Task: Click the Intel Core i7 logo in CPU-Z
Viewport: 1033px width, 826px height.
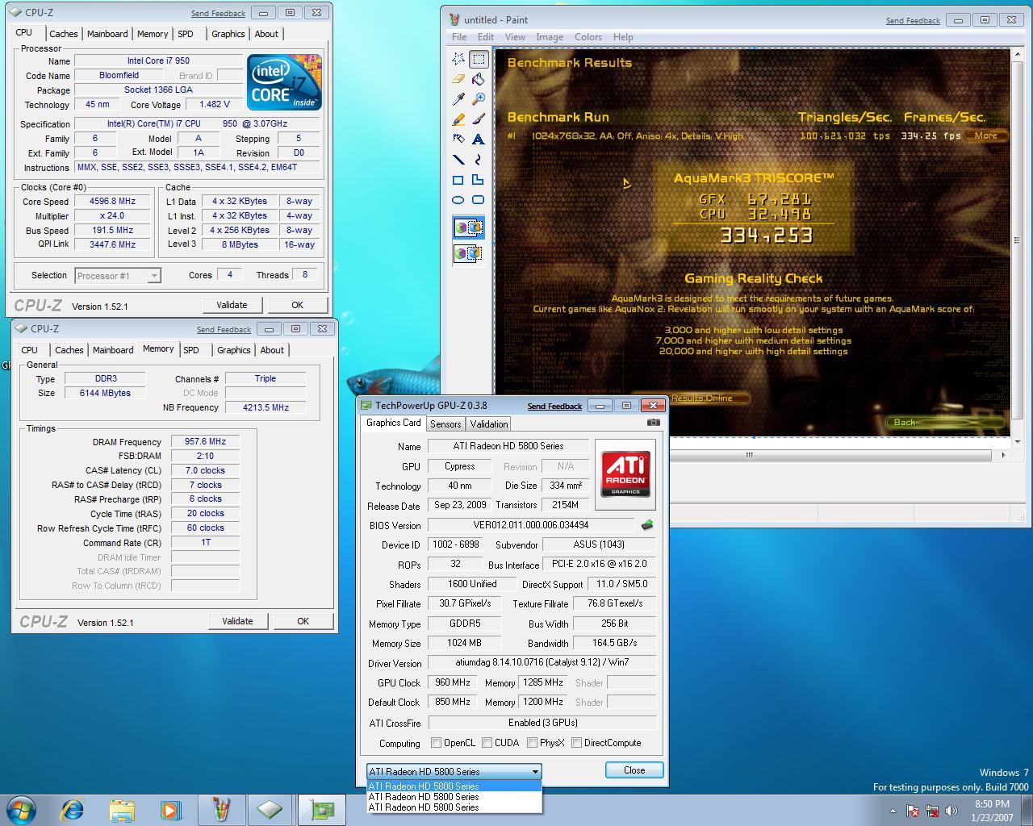Action: (284, 82)
